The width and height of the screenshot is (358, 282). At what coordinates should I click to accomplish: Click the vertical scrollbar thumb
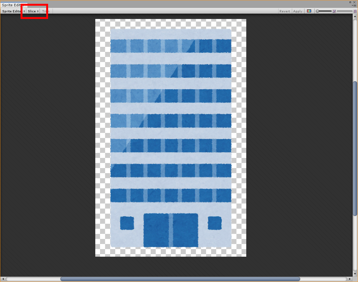(x=355, y=148)
